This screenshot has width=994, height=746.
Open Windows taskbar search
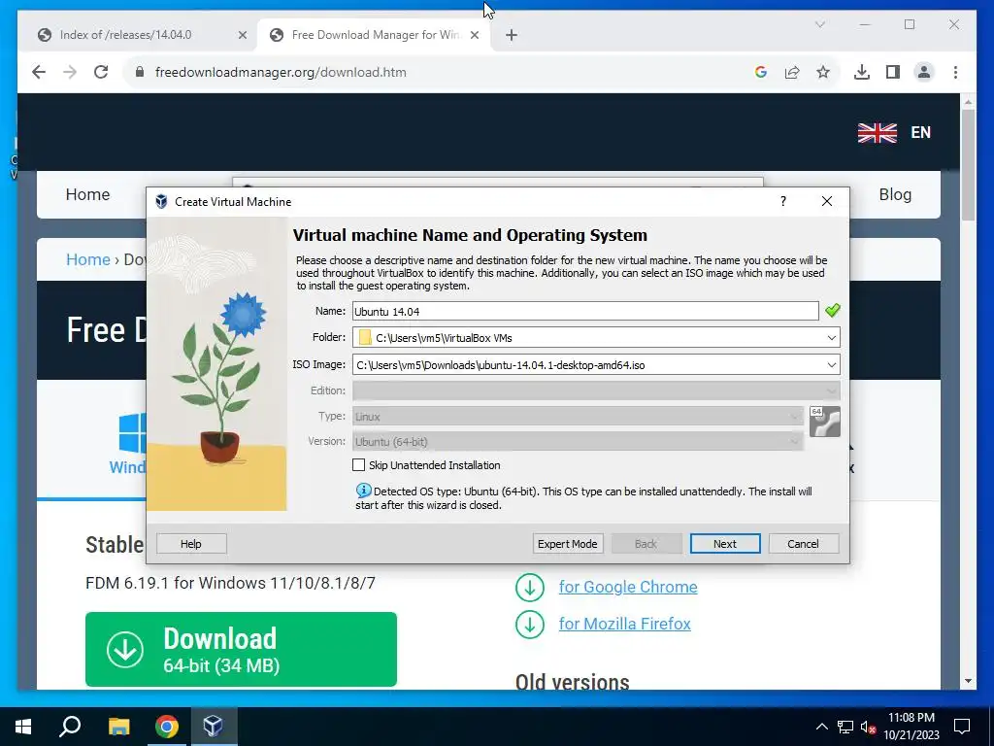click(70, 727)
